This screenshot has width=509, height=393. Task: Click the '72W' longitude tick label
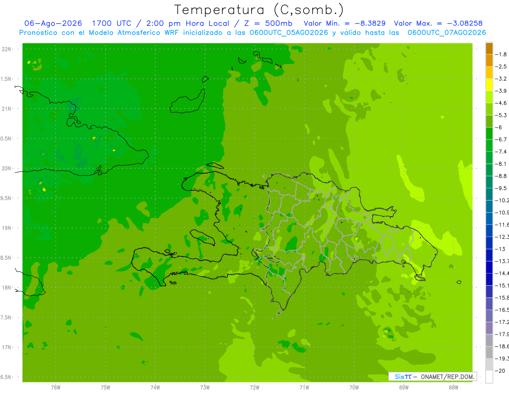[255, 387]
